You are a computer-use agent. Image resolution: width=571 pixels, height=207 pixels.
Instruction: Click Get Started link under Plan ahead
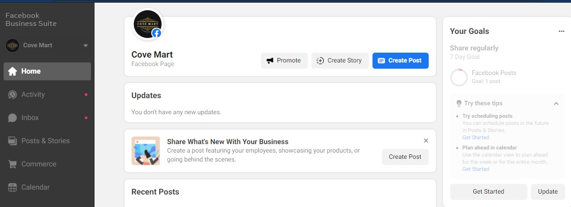[476, 169]
